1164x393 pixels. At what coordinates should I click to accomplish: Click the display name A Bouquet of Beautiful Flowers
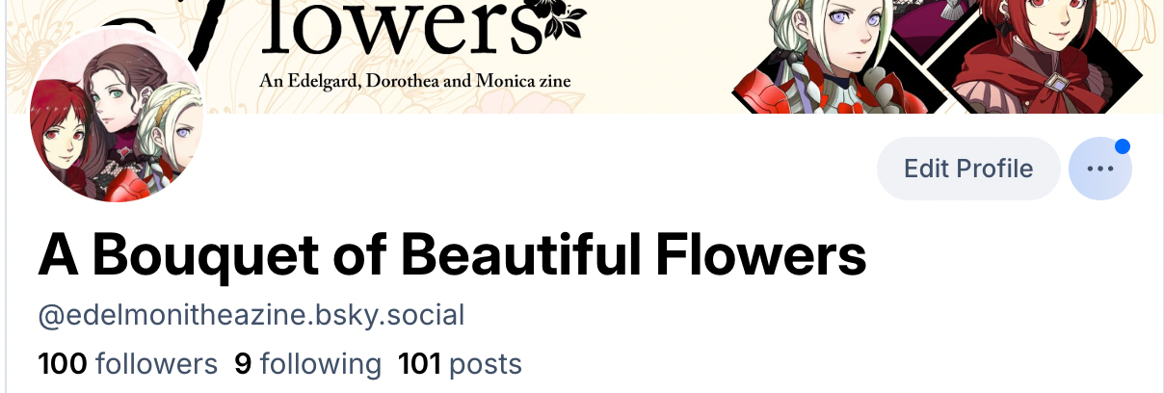452,255
